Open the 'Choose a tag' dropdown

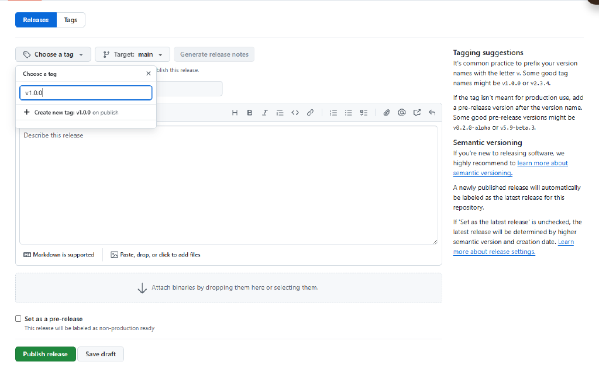pyautogui.click(x=53, y=54)
